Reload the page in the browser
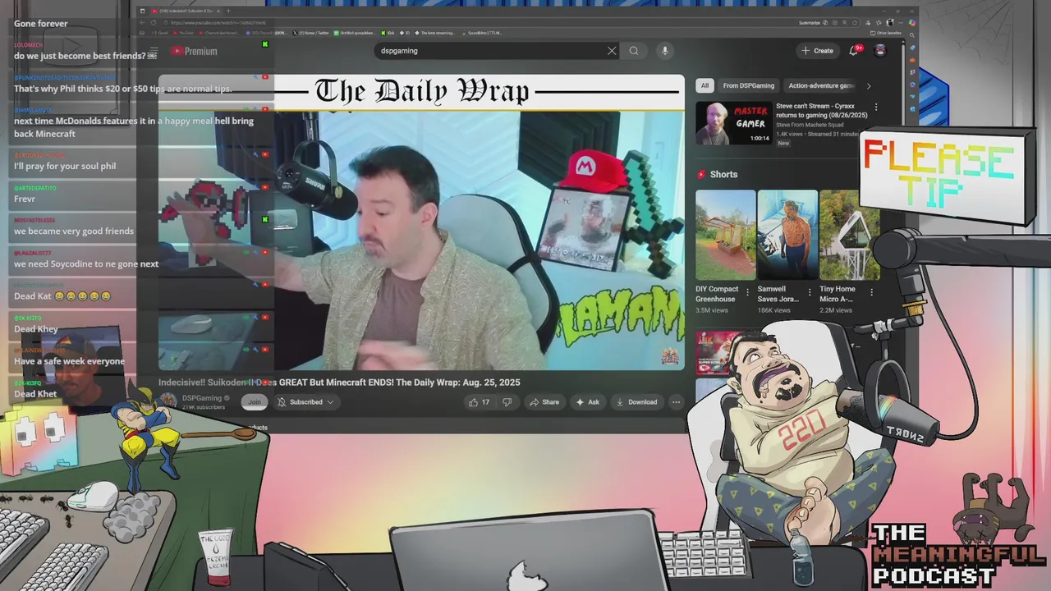Image resolution: width=1051 pixels, height=591 pixels. 154,23
